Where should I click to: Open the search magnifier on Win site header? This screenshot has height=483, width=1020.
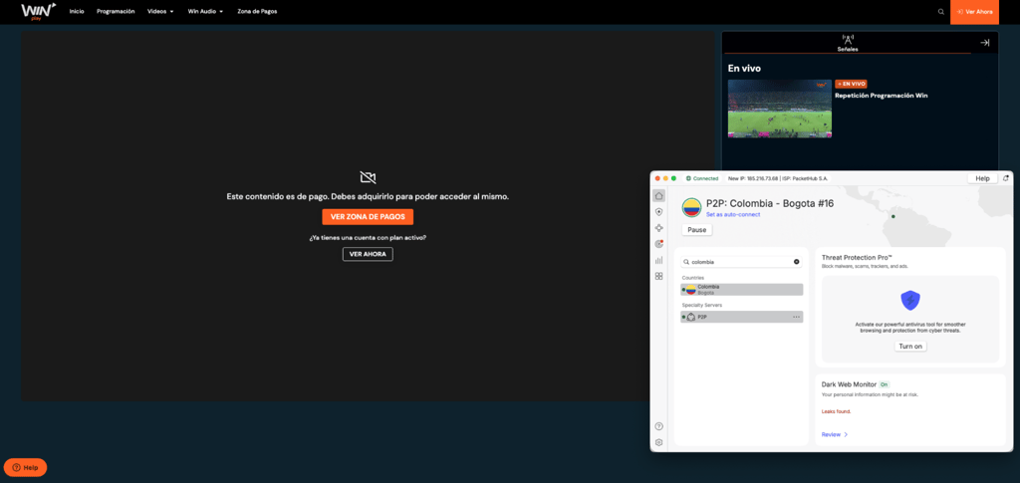click(x=941, y=12)
